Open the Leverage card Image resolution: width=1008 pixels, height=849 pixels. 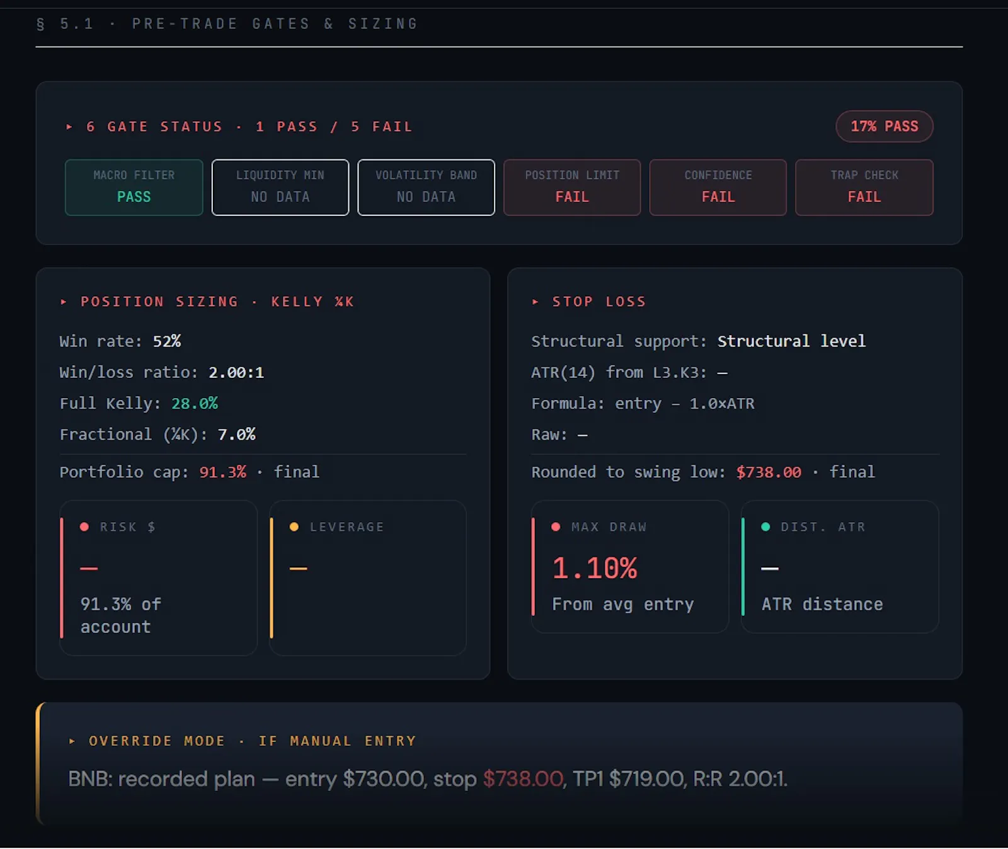(368, 578)
